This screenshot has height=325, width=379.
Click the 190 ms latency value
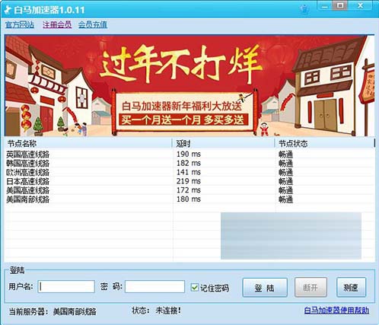pyautogui.click(x=189, y=154)
